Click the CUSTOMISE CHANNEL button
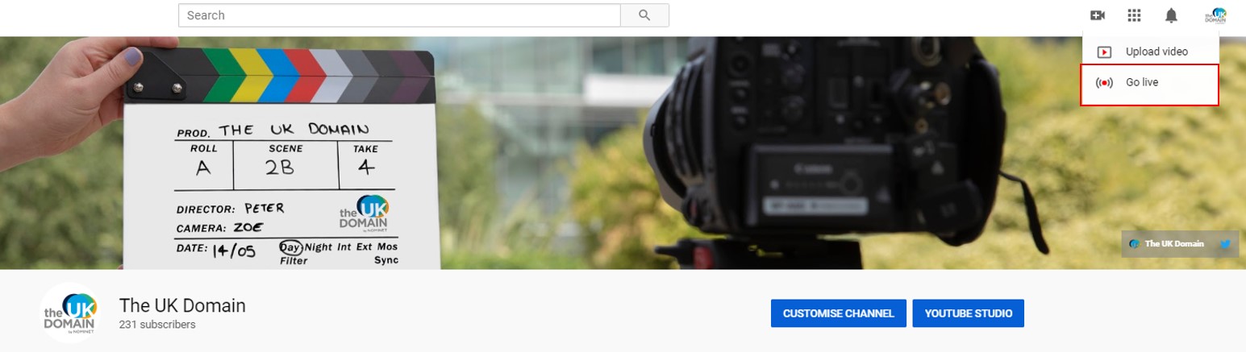Image resolution: width=1246 pixels, height=352 pixels. [839, 313]
